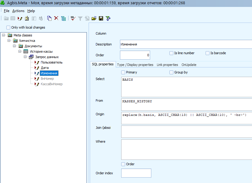
Task: Enable the Primary checkbox
Action: [123, 73]
